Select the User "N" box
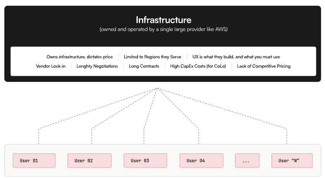Image resolution: width=325 pixels, height=179 pixels. 292,160
